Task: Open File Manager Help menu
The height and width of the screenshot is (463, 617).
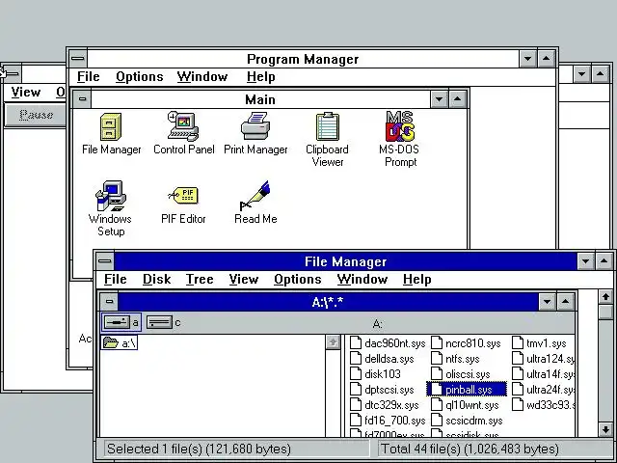Action: [x=417, y=279]
